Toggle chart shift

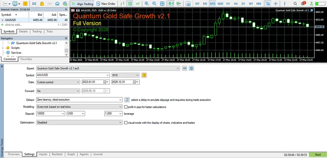pos(179,4)
